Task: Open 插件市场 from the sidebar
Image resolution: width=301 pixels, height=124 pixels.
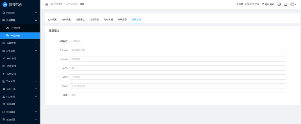Action: pyautogui.click(x=11, y=58)
